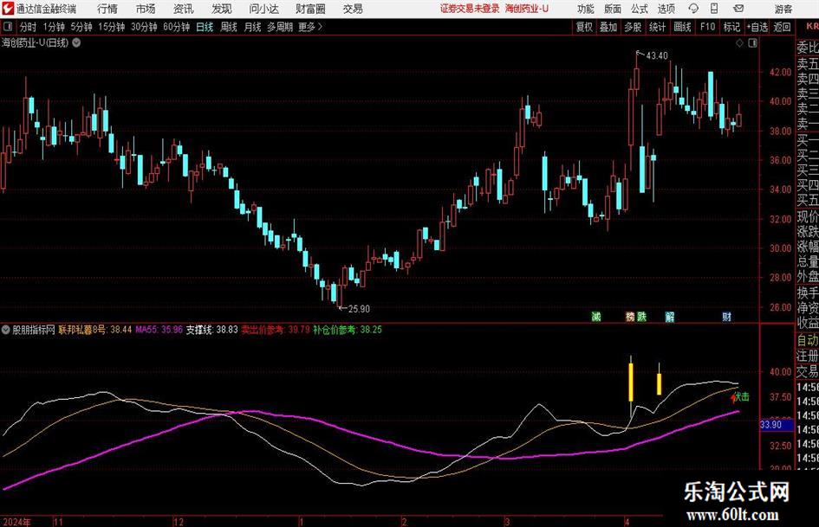Open the mail envelope icon
819x527 pixels.
pos(738,9)
